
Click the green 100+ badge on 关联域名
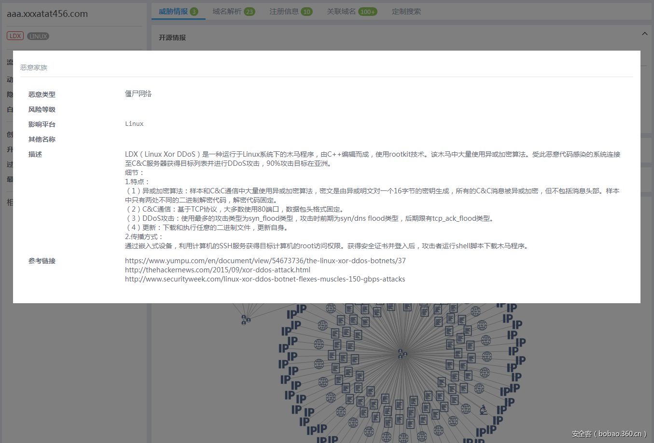pyautogui.click(x=369, y=11)
